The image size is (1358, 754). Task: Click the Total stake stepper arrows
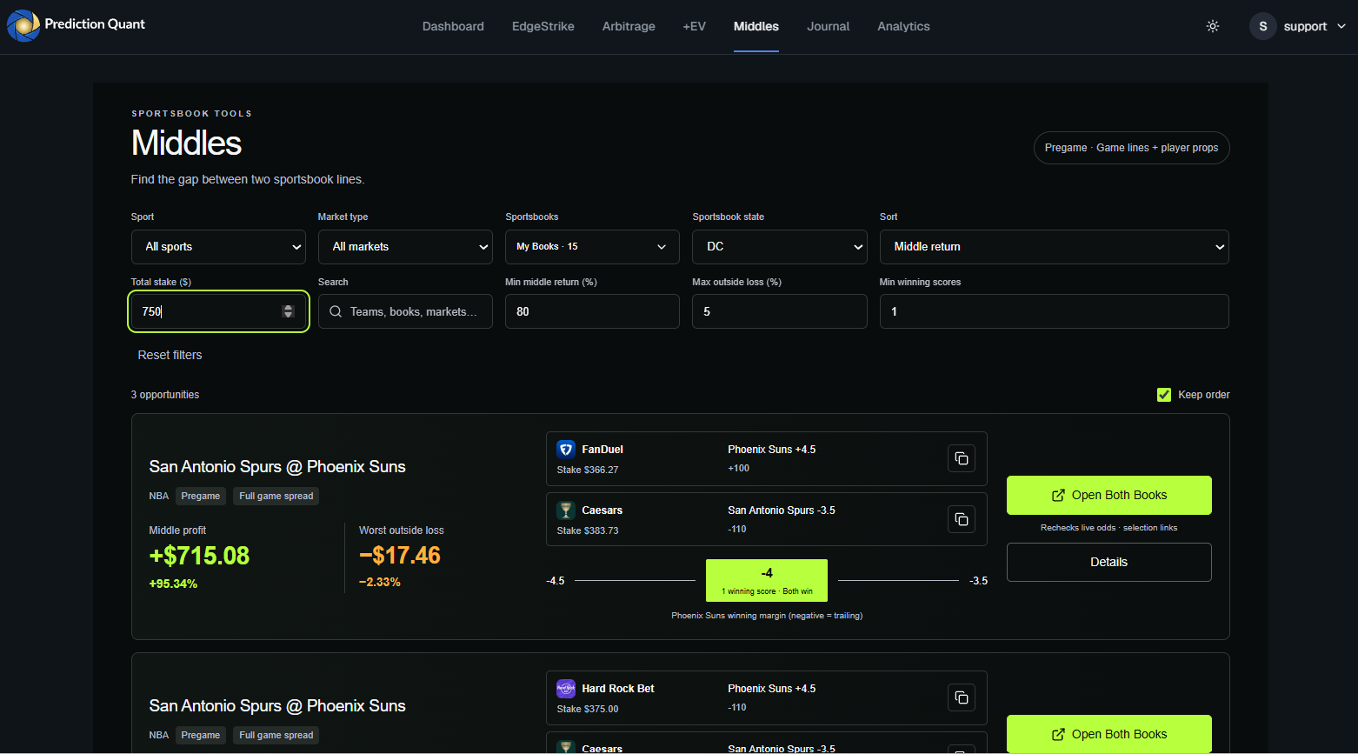[x=289, y=311]
